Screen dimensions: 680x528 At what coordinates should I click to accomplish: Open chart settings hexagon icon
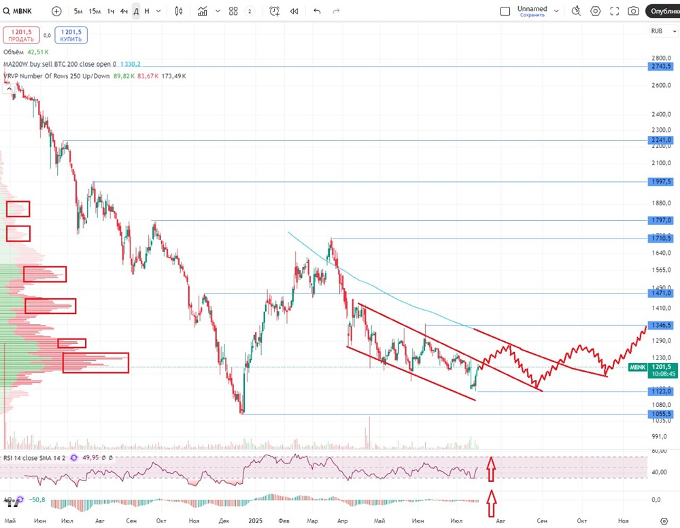point(596,11)
